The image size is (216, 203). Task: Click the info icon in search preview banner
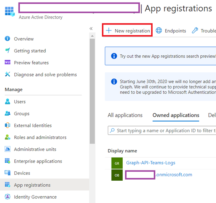(x=114, y=56)
